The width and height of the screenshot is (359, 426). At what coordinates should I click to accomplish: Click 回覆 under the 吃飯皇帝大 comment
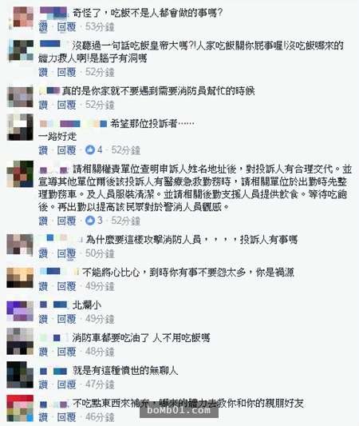coord(67,72)
